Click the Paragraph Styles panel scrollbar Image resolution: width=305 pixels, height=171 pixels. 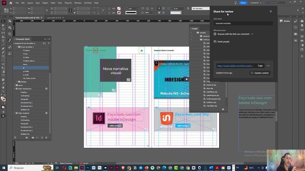[50, 103]
